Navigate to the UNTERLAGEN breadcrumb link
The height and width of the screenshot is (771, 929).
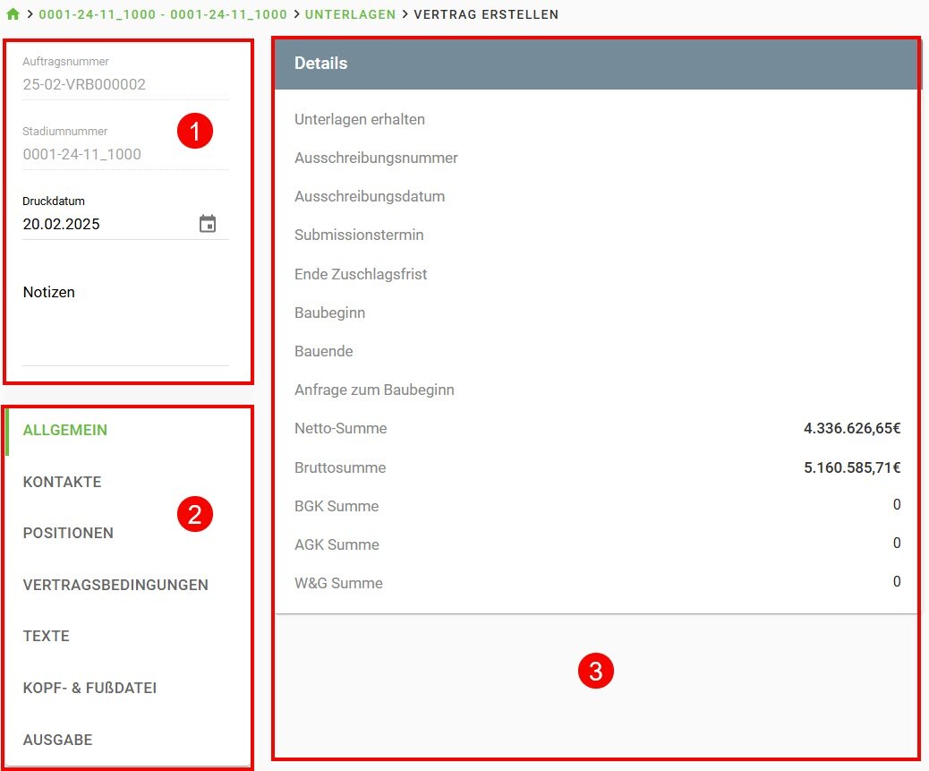point(350,14)
